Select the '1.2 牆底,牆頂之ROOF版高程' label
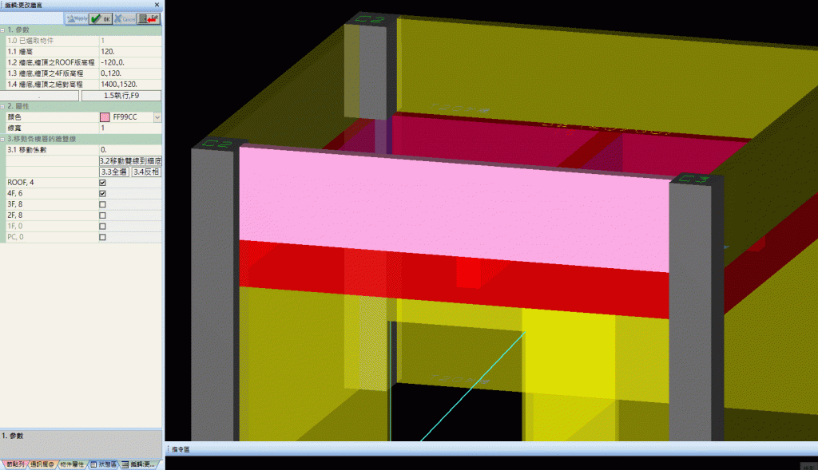 coord(51,62)
